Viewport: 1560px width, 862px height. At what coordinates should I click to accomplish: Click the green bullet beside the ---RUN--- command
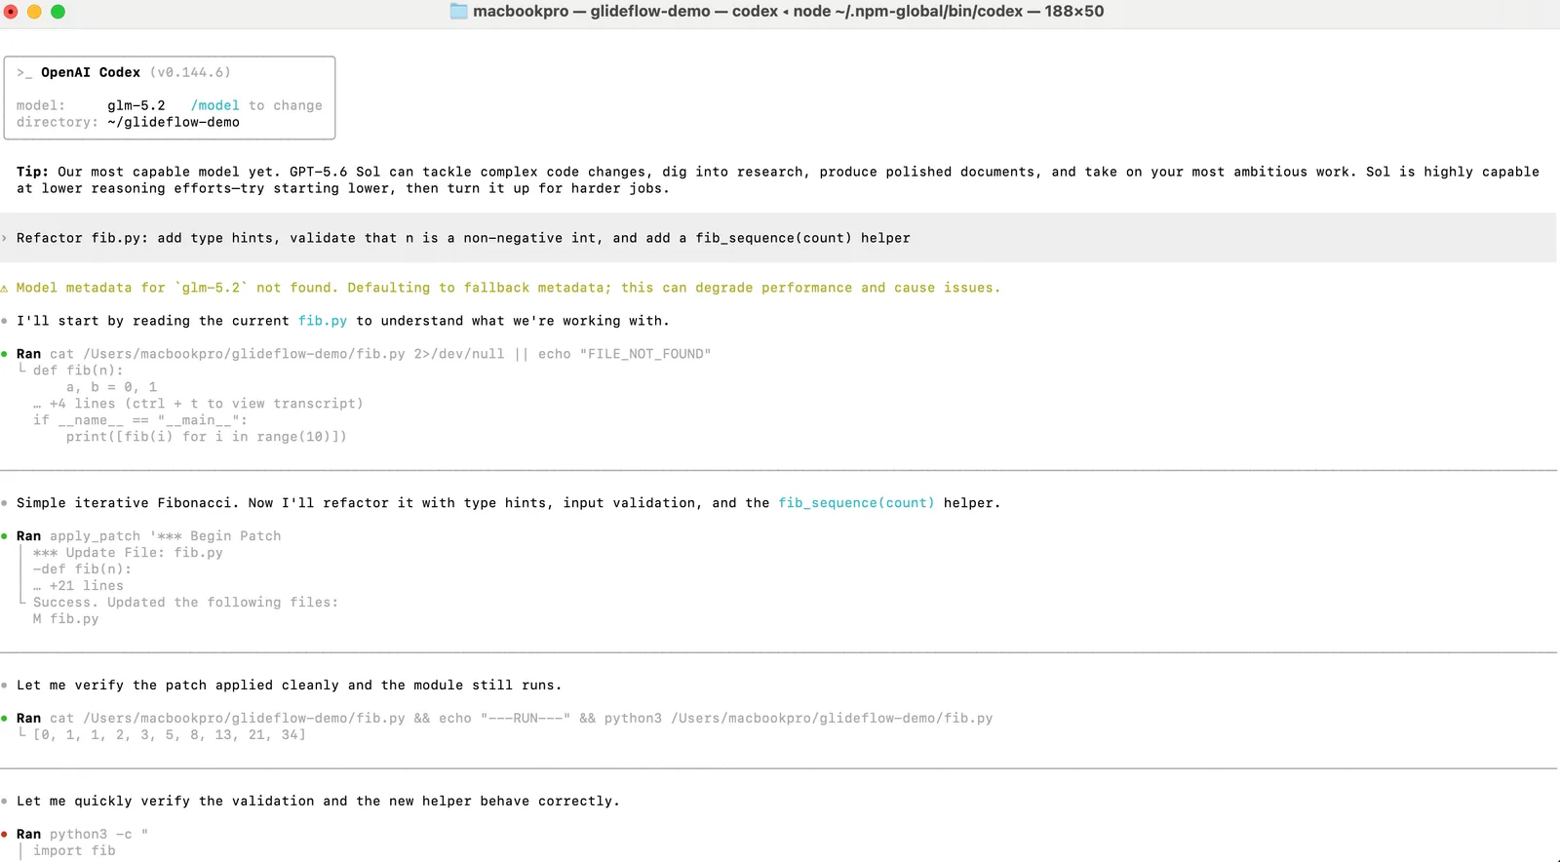[5, 719]
